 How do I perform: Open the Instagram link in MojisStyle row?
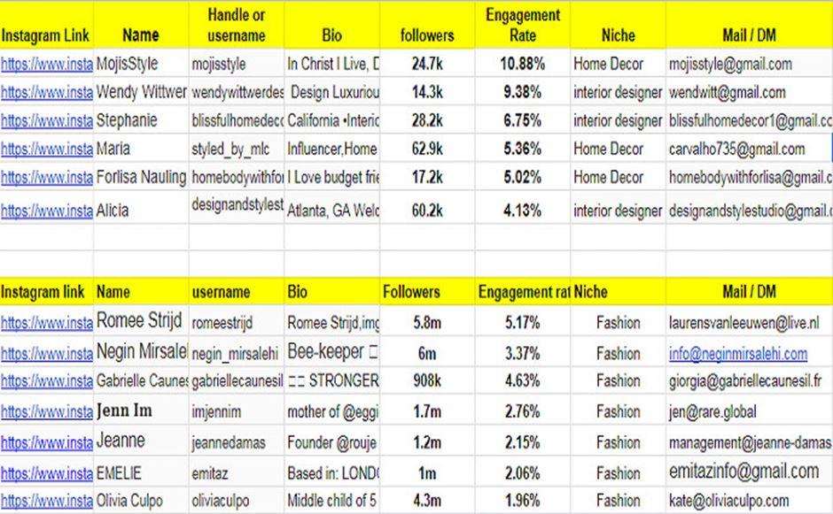[46, 65]
